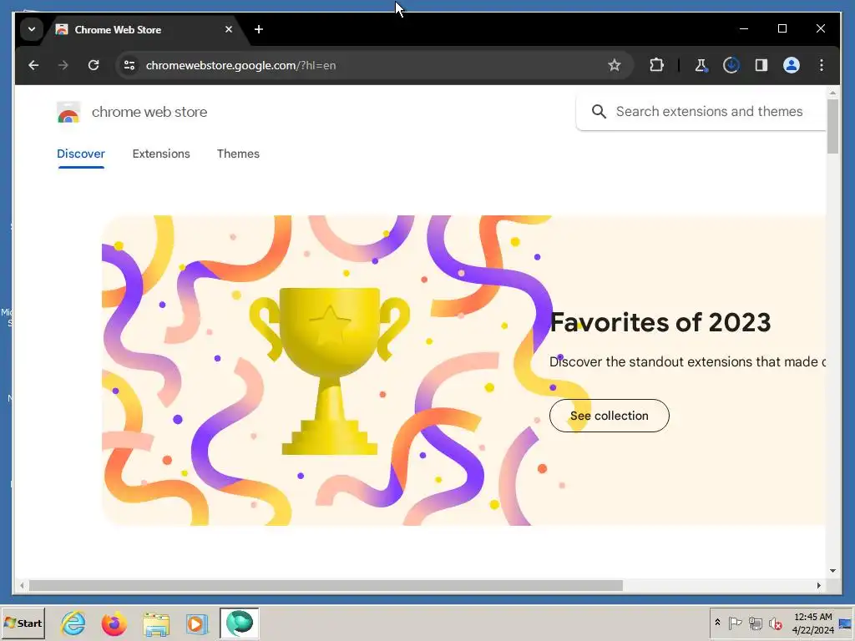
Task: Open Chrome Labs flask icon
Action: 701,65
